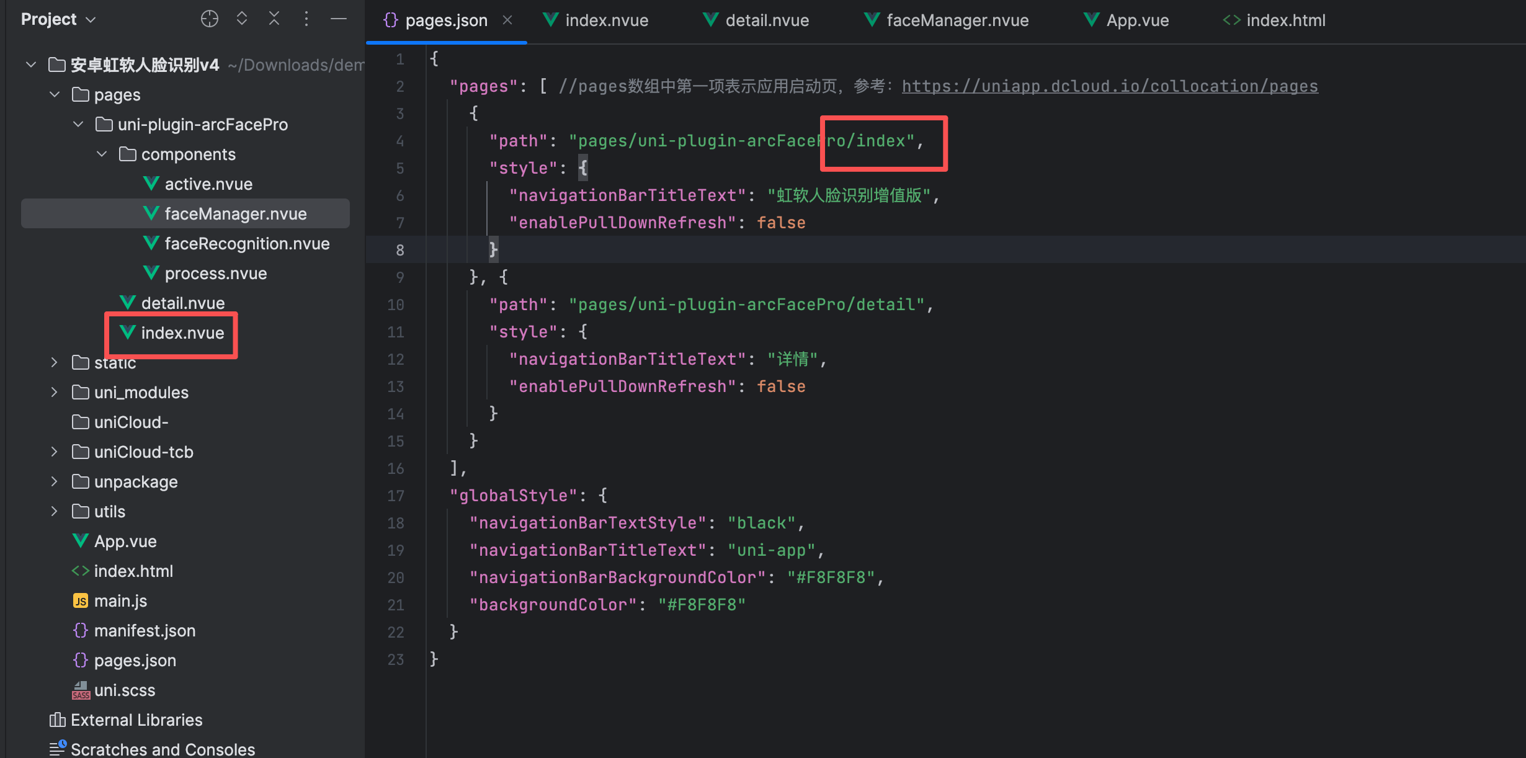Screen dimensions: 1526x758
Task: Close the pages.json editor tab
Action: click(507, 20)
